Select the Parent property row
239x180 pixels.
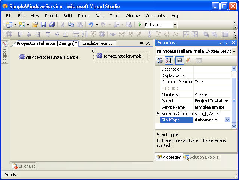[x=196, y=101]
